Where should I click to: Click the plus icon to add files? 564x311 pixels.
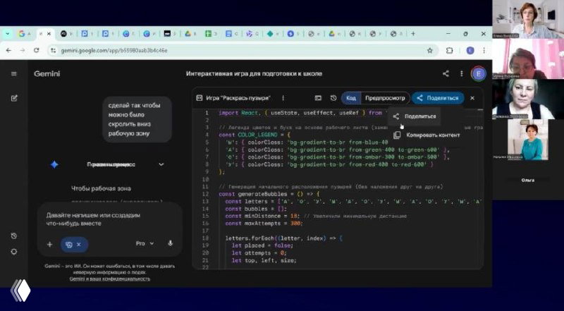tap(49, 245)
